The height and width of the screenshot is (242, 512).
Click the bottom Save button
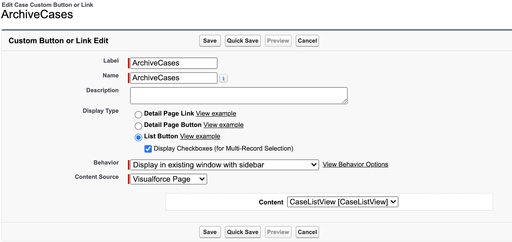(210, 232)
